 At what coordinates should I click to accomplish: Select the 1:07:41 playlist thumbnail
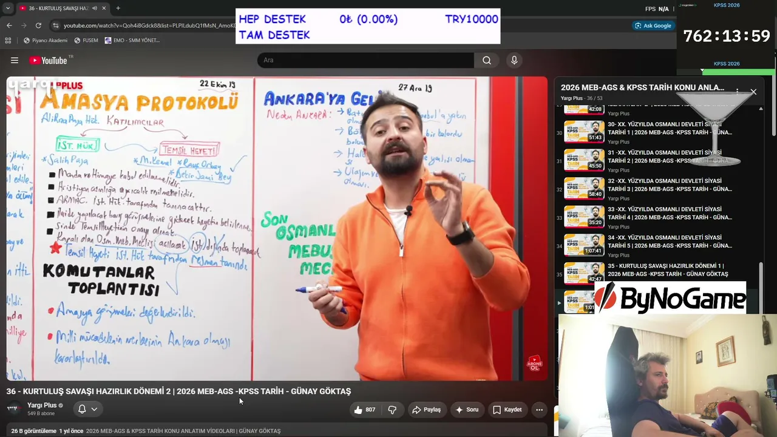[x=584, y=245]
